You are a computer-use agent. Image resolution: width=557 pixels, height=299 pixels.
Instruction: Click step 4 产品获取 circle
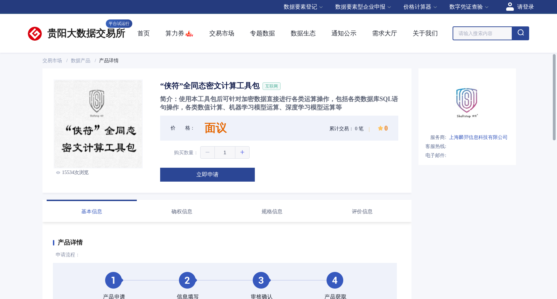(x=335, y=280)
